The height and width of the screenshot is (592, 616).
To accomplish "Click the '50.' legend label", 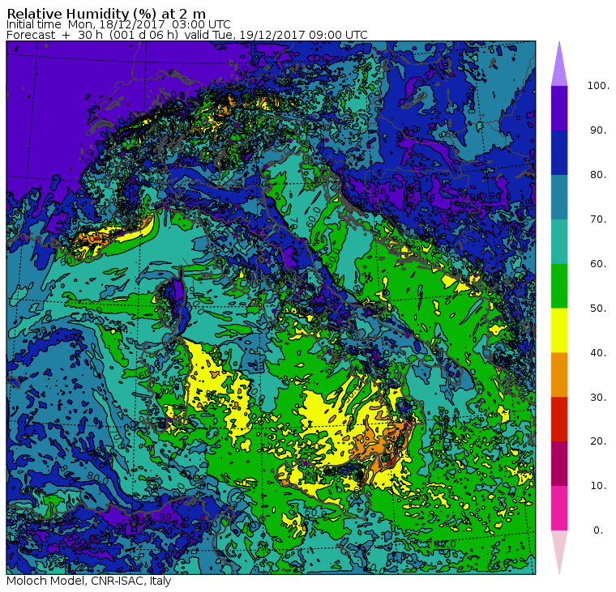I will (x=598, y=309).
